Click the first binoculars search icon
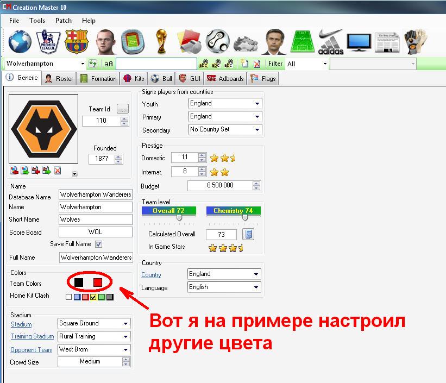This screenshot has height=383, width=446. click(x=203, y=64)
